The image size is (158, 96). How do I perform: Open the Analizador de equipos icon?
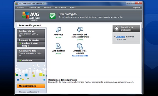(x=80, y=46)
